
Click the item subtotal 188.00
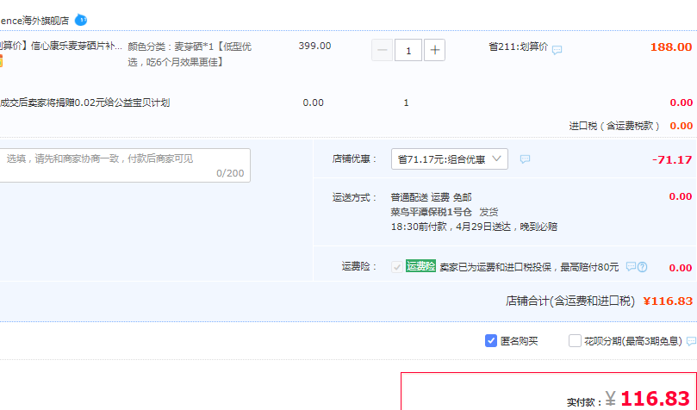coord(671,47)
